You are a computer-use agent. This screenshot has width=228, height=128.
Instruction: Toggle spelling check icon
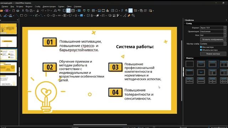tap(59, 11)
